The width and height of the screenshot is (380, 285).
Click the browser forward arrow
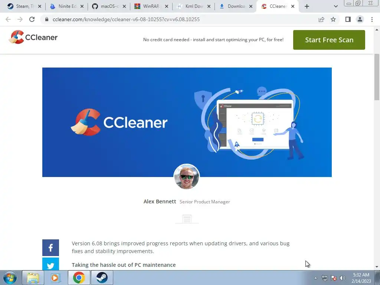[20, 19]
